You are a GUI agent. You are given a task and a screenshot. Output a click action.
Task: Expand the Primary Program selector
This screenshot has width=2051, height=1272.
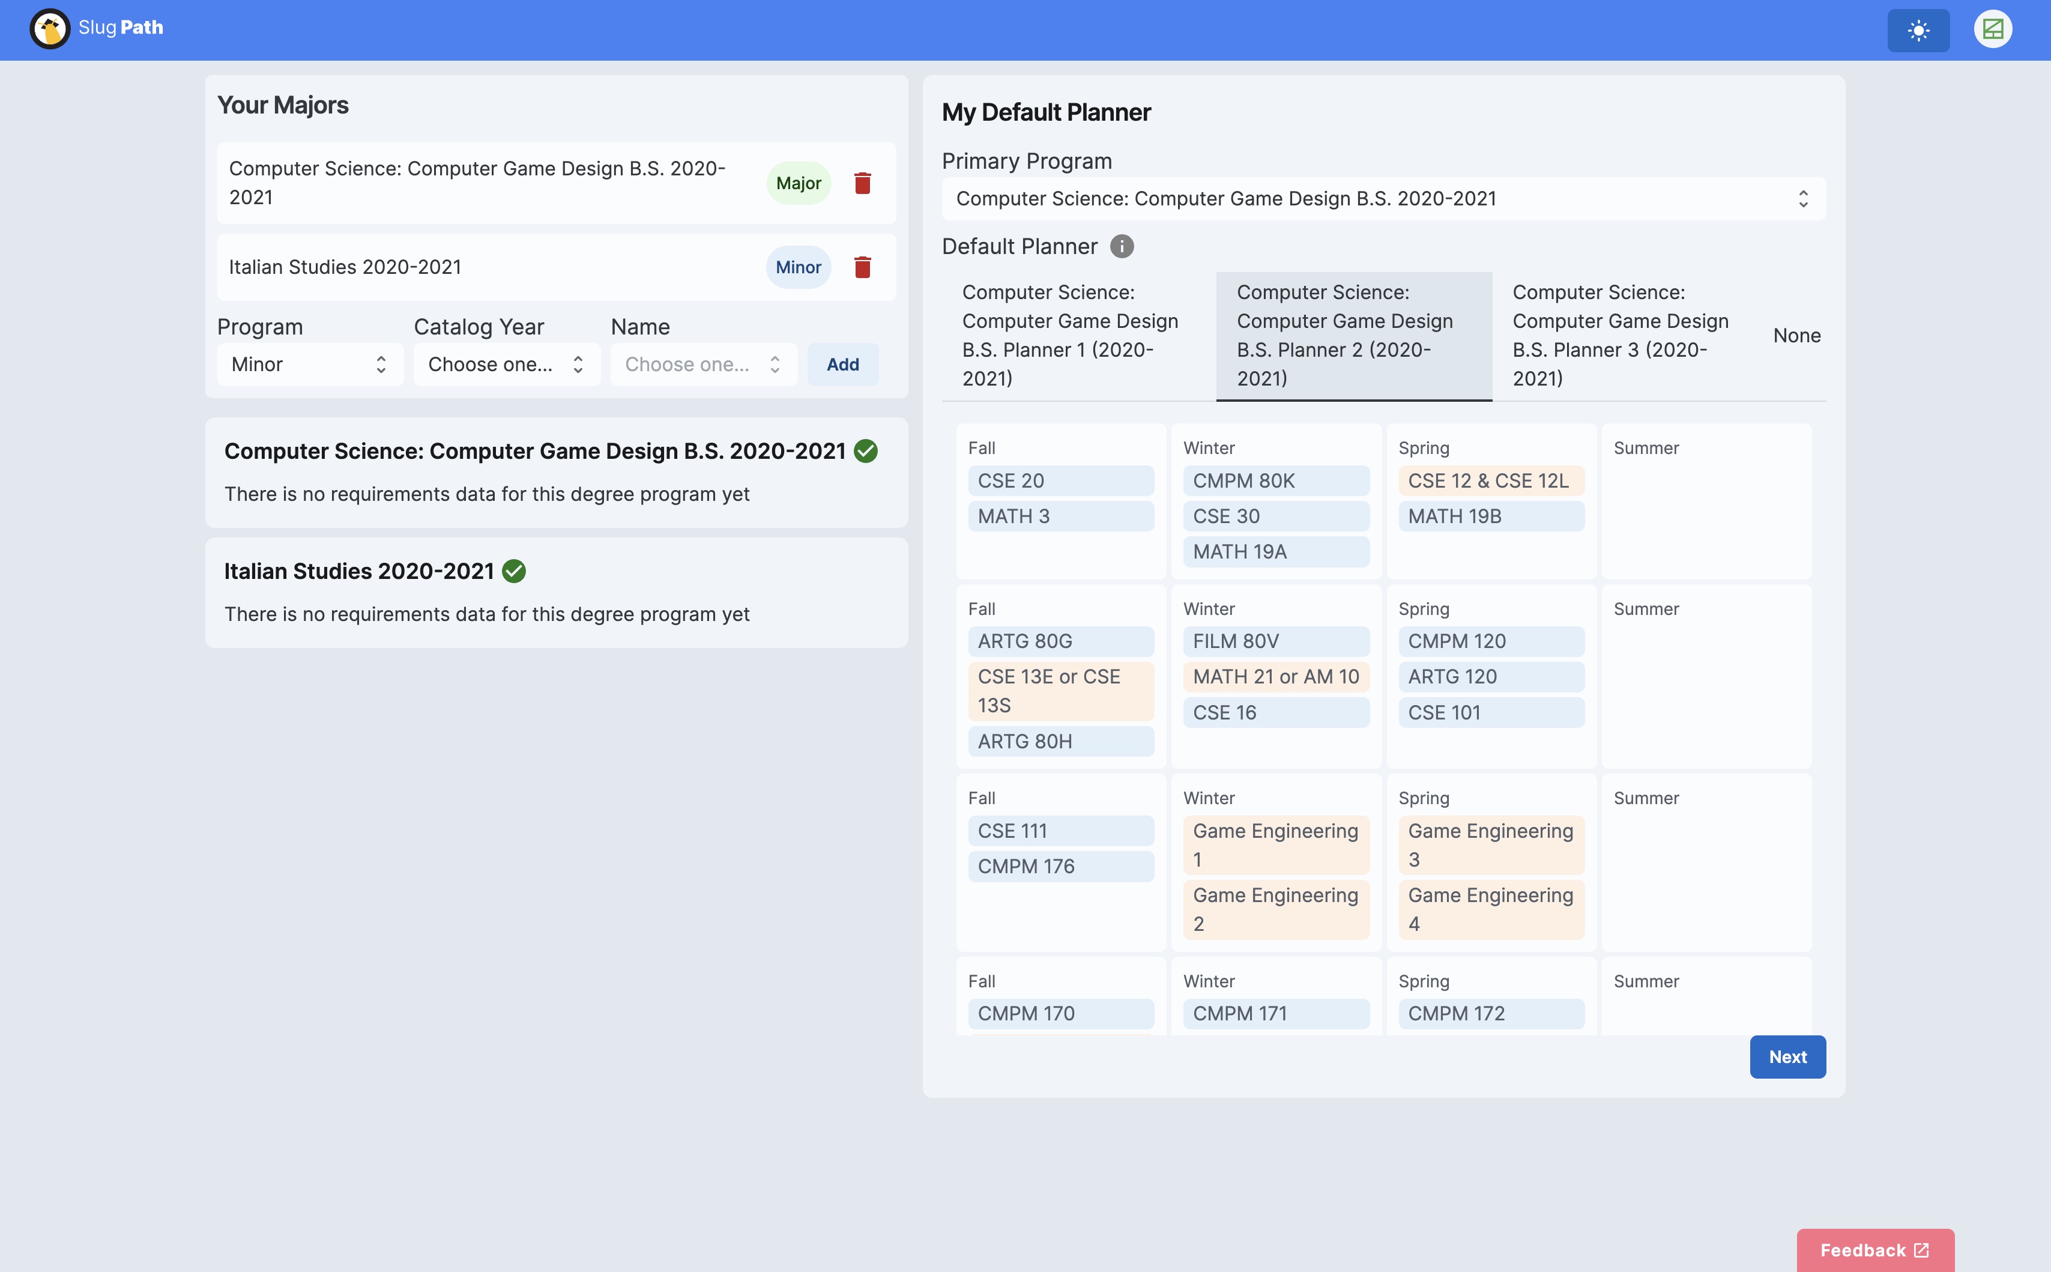1383,199
